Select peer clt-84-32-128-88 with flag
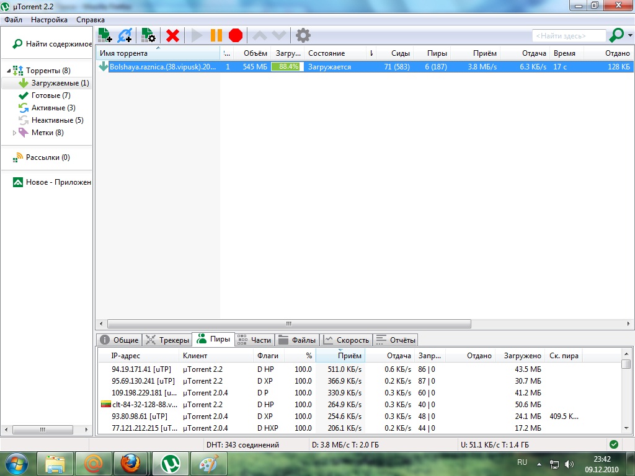The width and height of the screenshot is (635, 476). (x=360, y=404)
